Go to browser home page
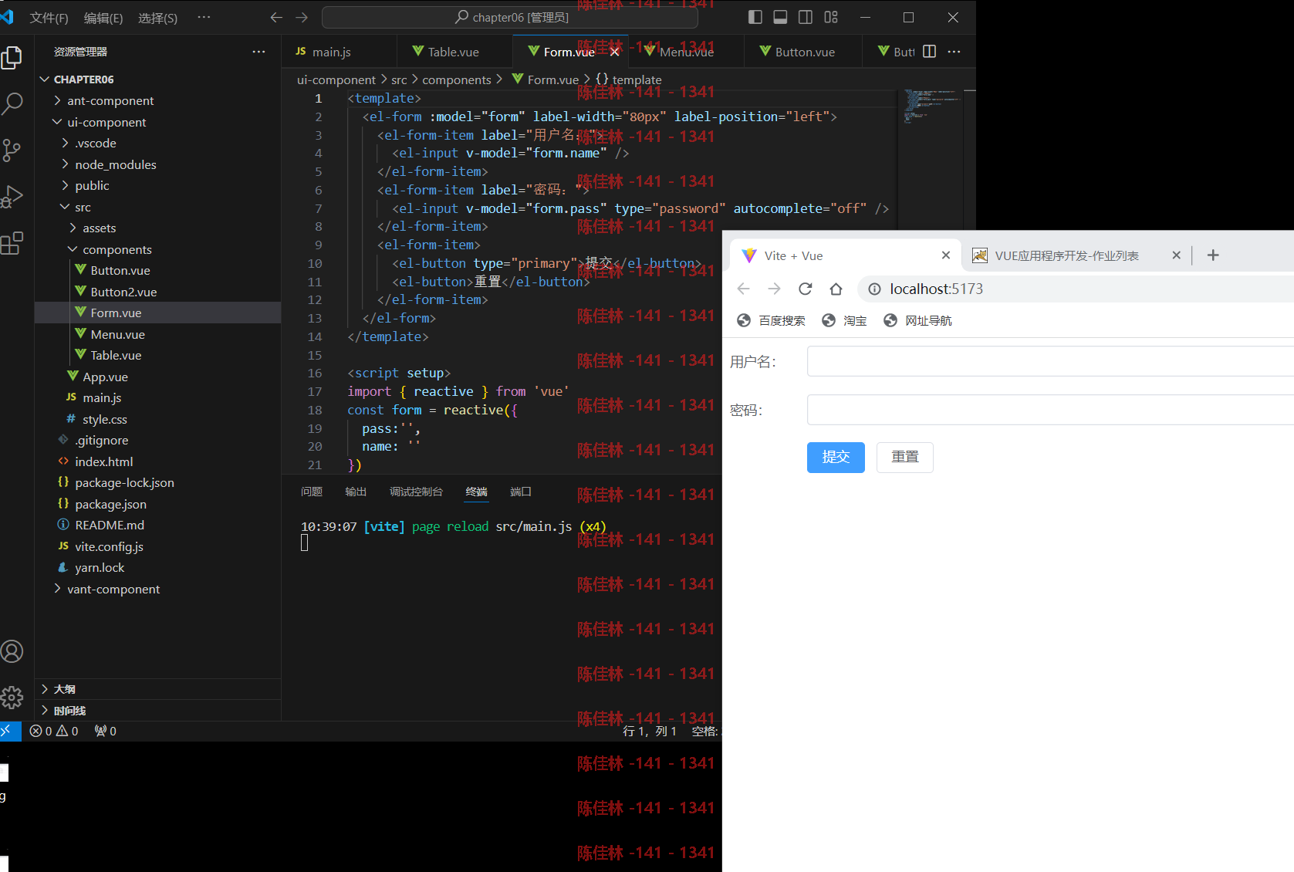 [836, 289]
